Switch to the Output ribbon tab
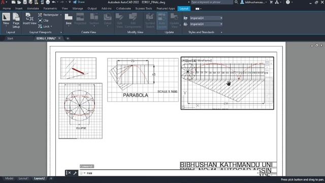Viewport: 325px width, 183px height. click(92, 9)
